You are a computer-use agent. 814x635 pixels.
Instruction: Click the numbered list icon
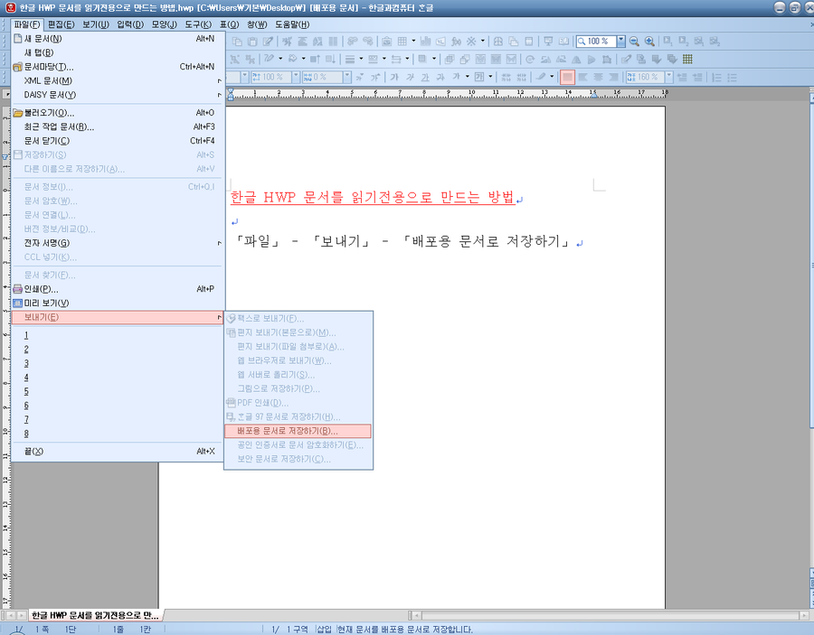[717, 78]
